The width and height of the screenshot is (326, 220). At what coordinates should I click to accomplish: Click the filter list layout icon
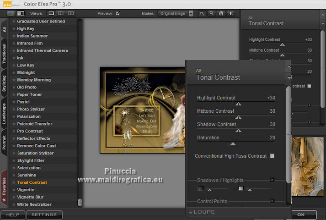point(21,14)
